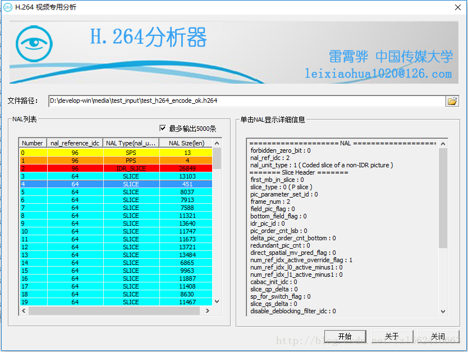Click the 开始 button
The height and width of the screenshot is (352, 468).
click(345, 336)
